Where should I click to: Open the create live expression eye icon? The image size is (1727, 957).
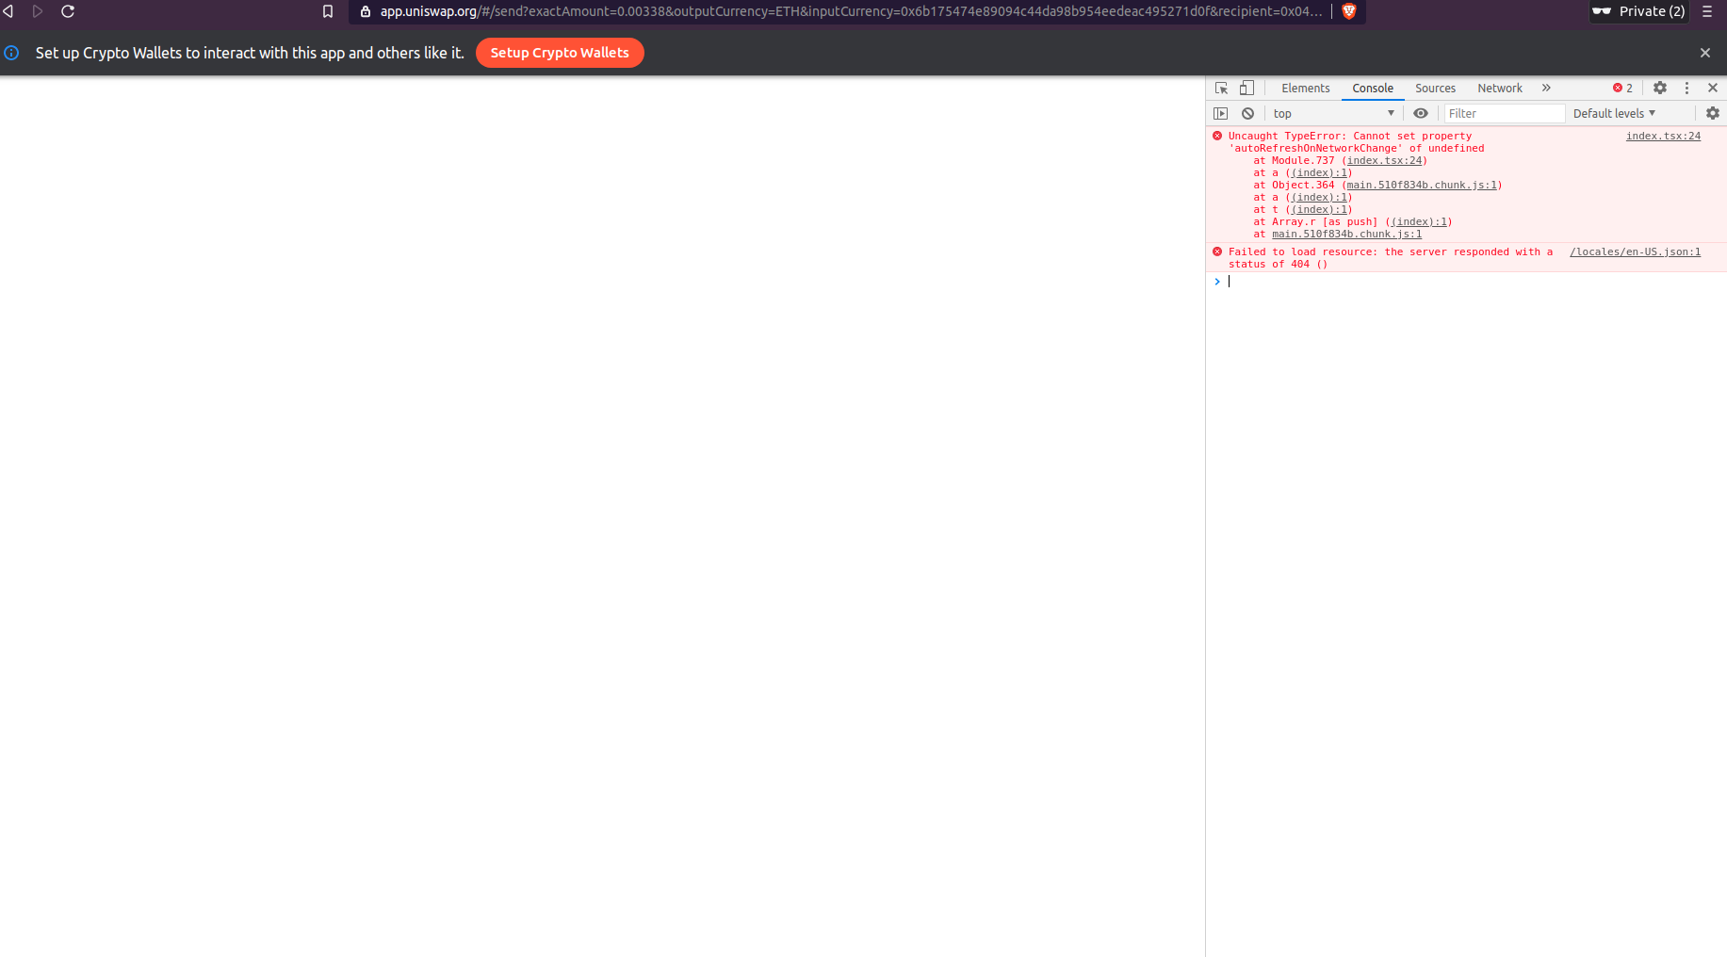click(1421, 112)
